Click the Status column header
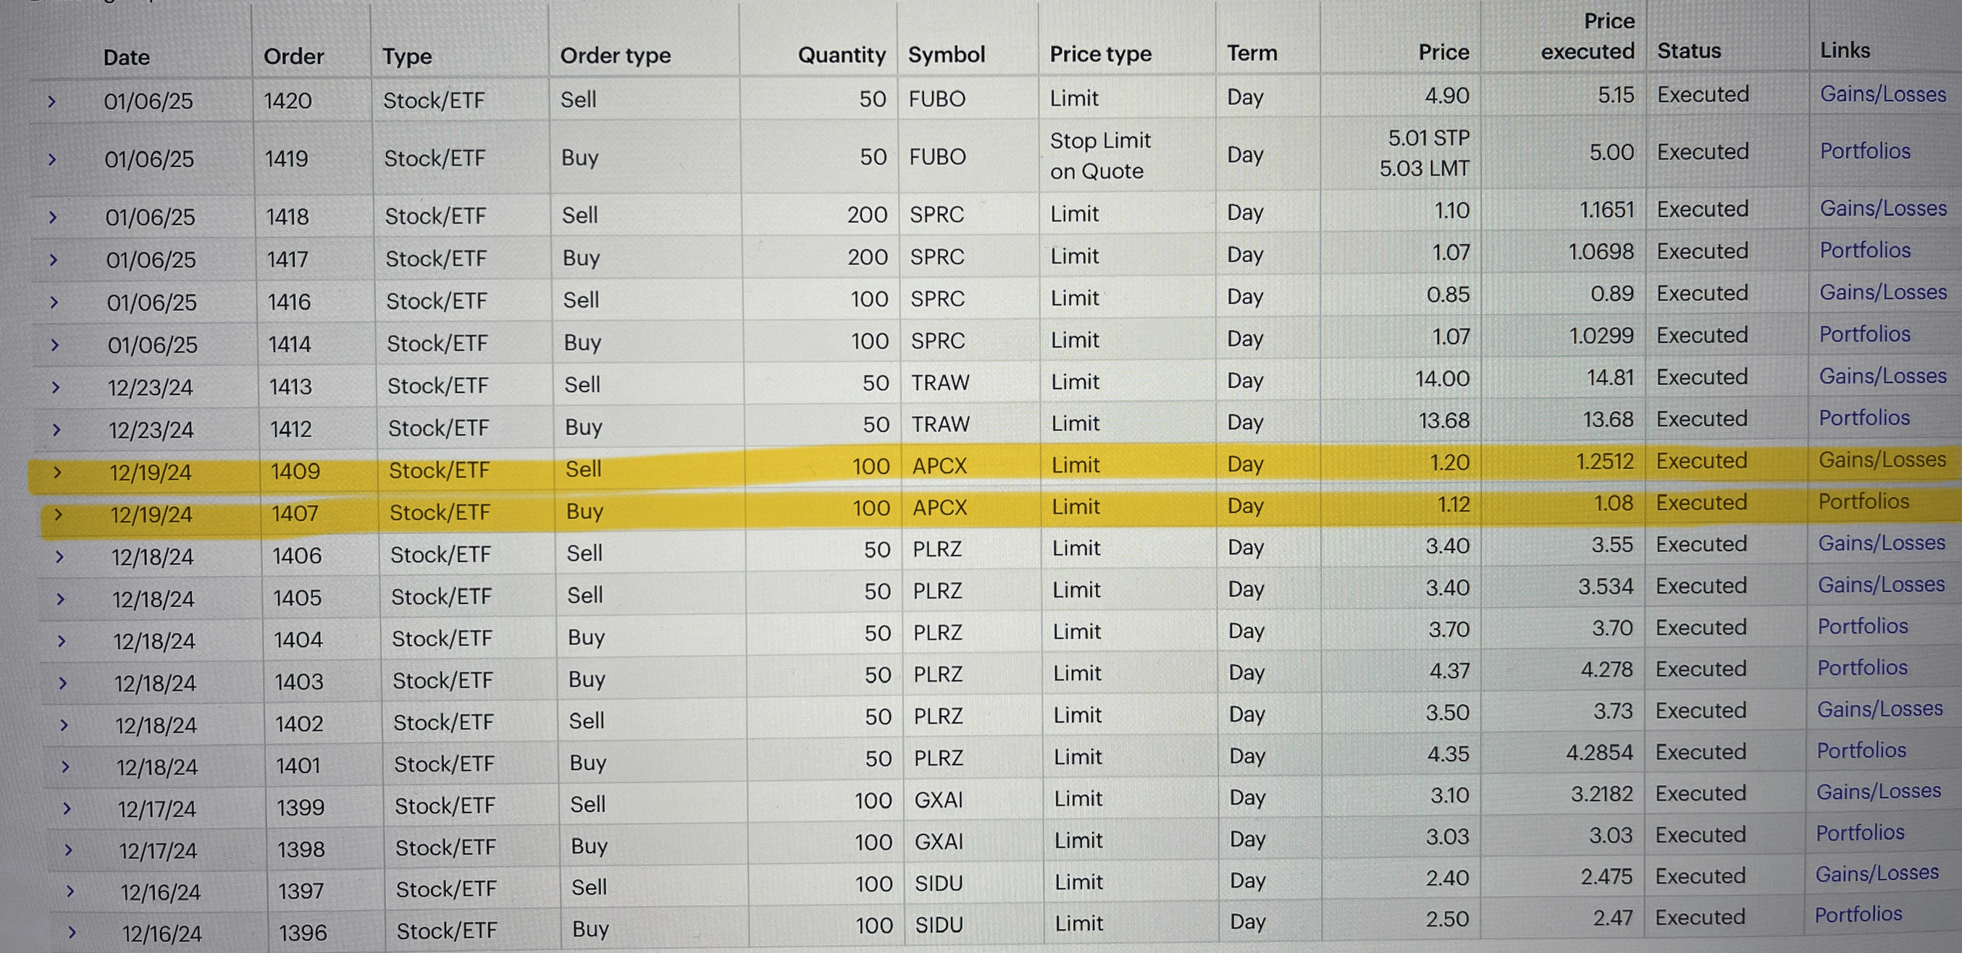 pos(1688,51)
